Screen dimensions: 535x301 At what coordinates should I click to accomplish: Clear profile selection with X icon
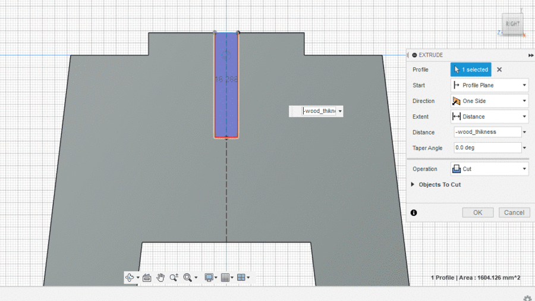[x=499, y=70]
